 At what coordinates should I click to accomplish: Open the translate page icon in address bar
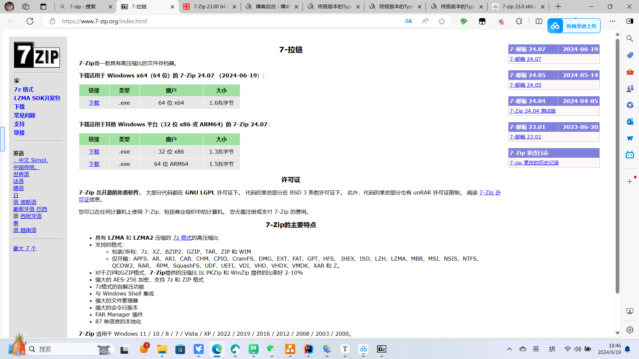(x=408, y=21)
